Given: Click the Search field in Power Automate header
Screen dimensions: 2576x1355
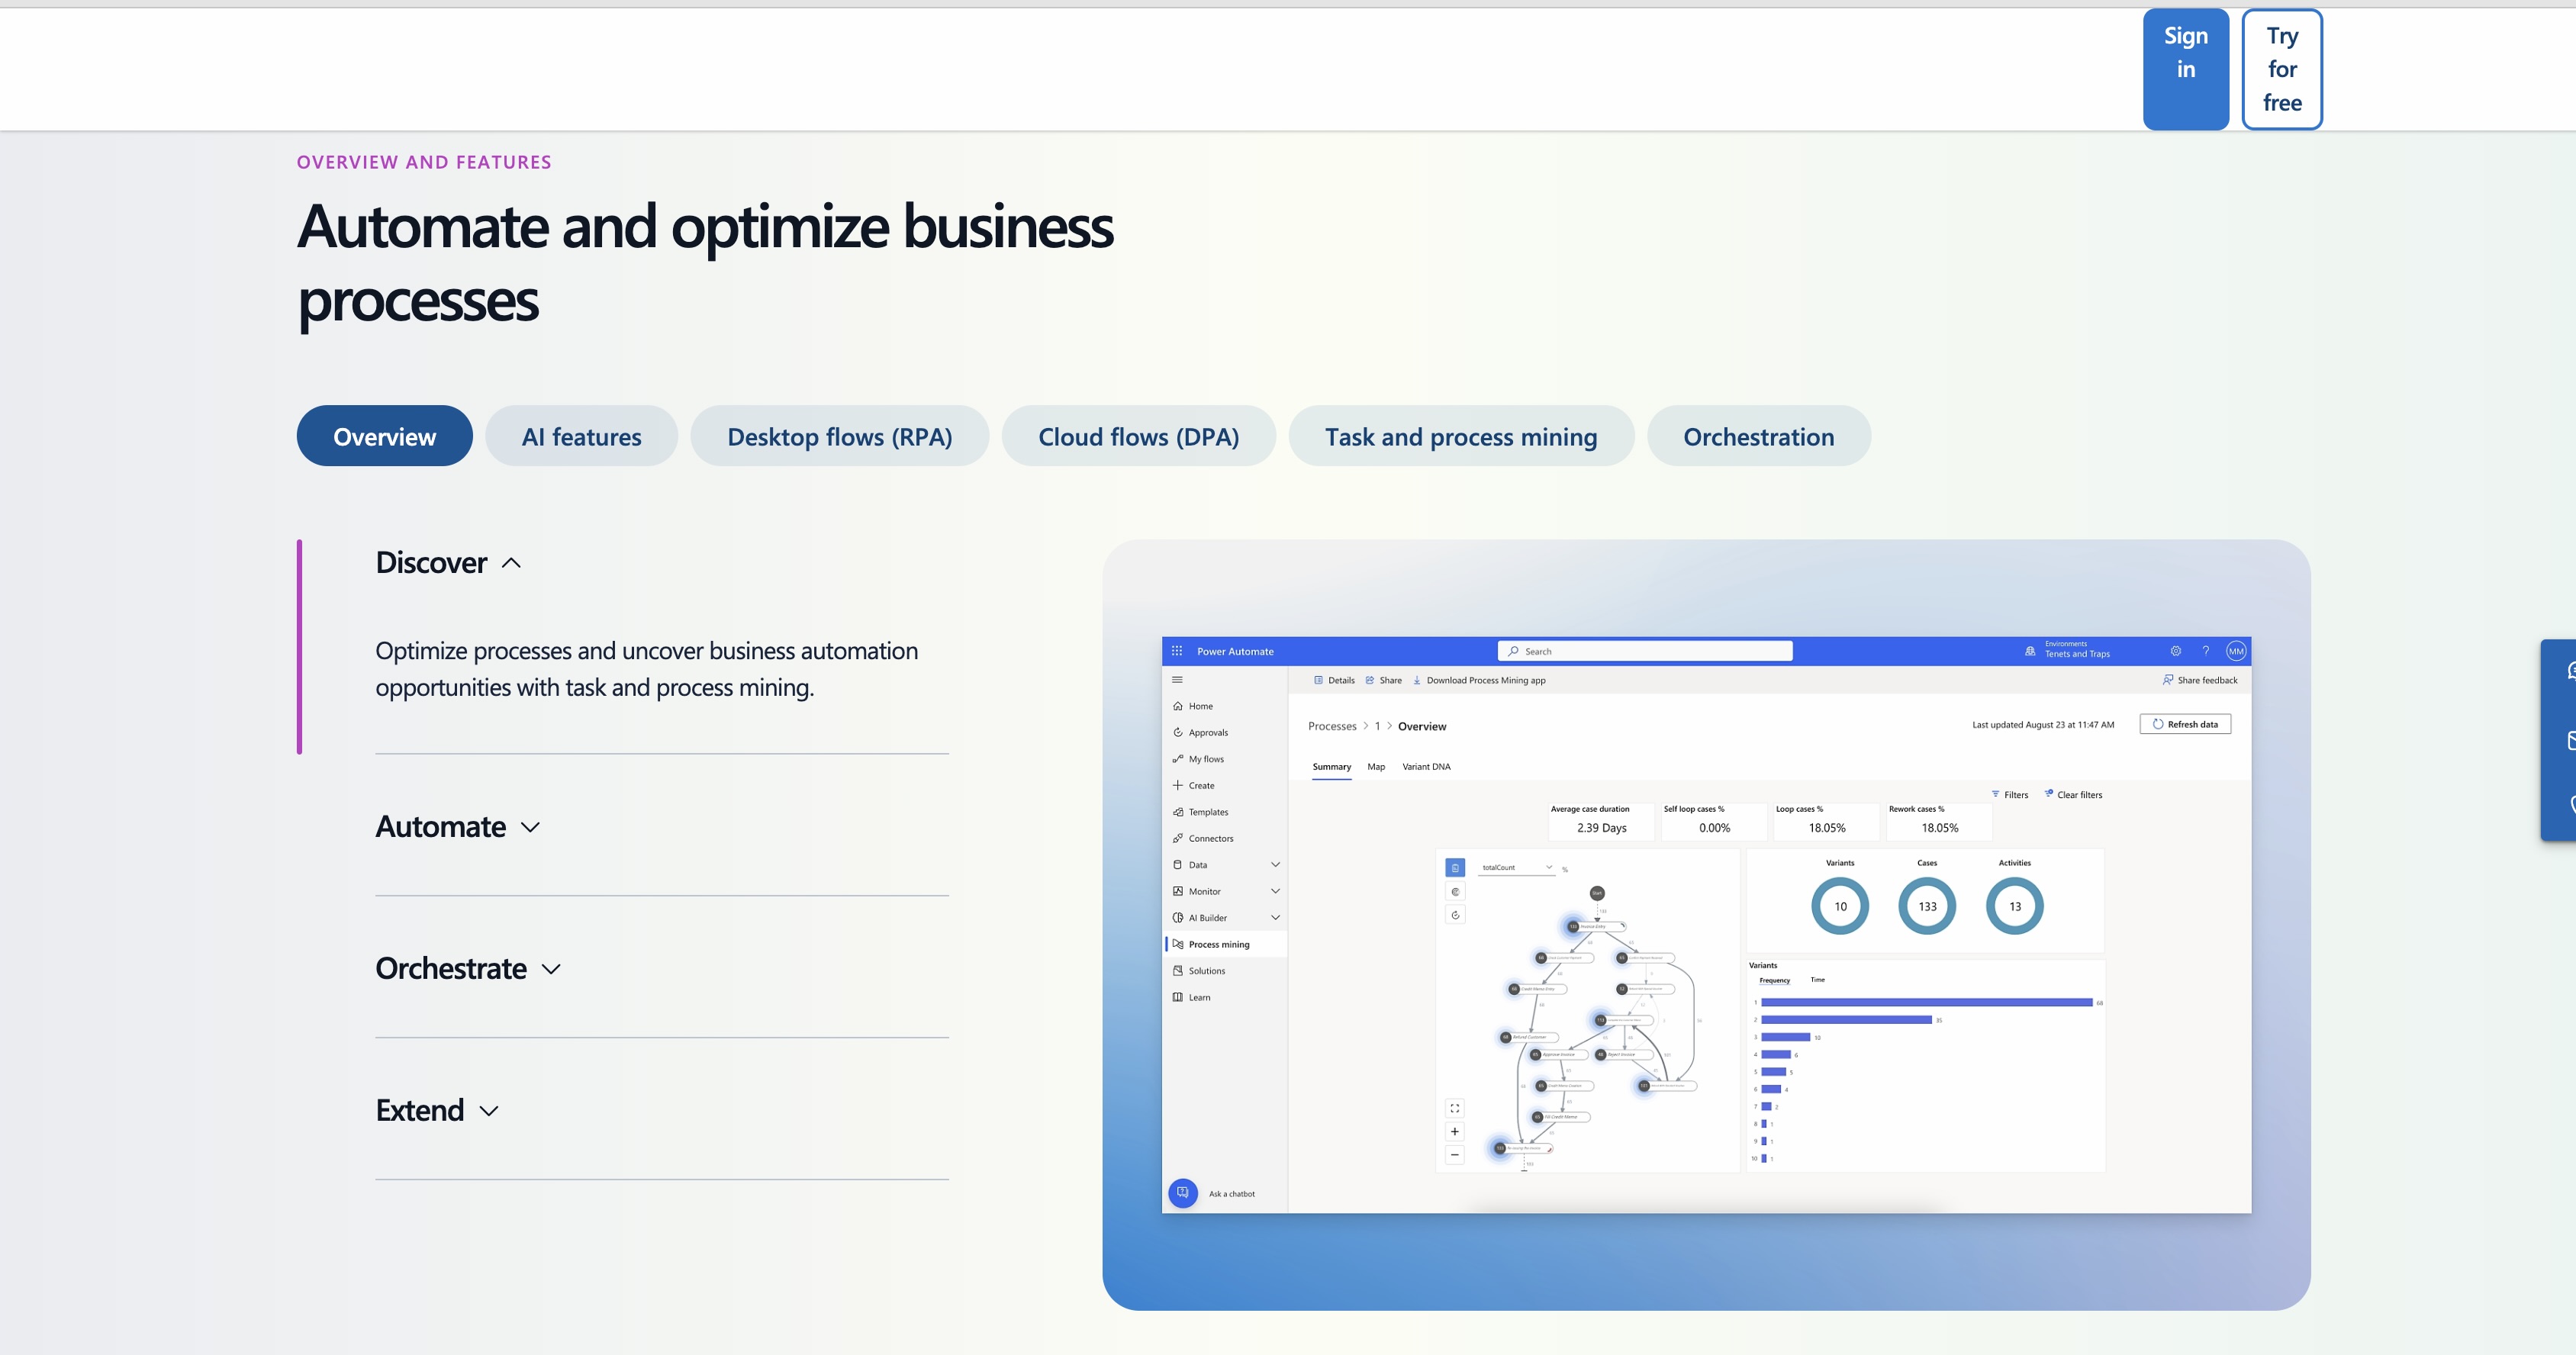Looking at the screenshot, I should coord(1645,651).
